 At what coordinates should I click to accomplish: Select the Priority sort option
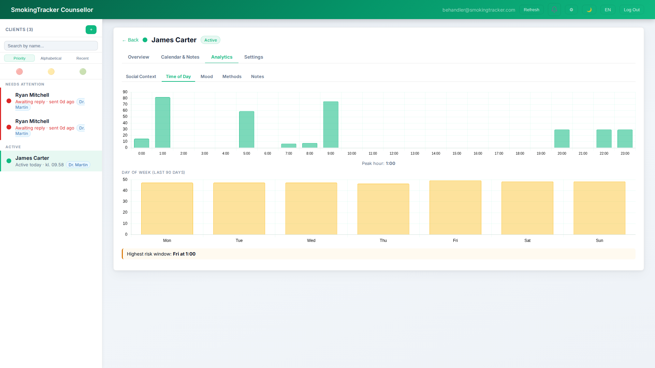pos(19,58)
